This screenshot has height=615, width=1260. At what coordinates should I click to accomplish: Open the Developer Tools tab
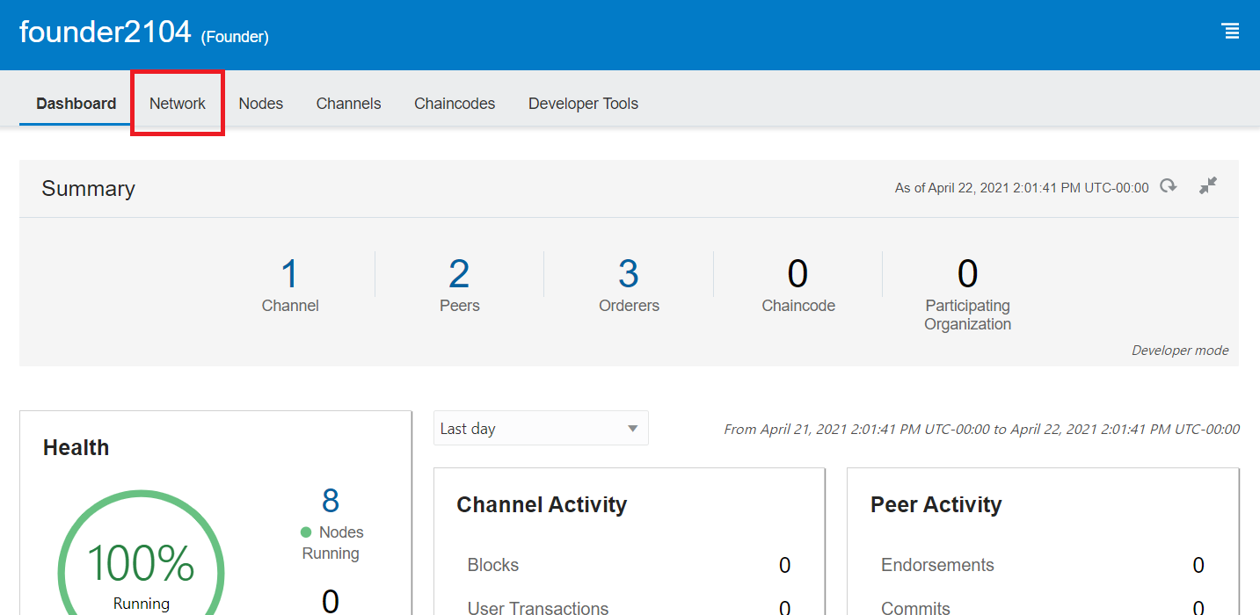pos(583,104)
